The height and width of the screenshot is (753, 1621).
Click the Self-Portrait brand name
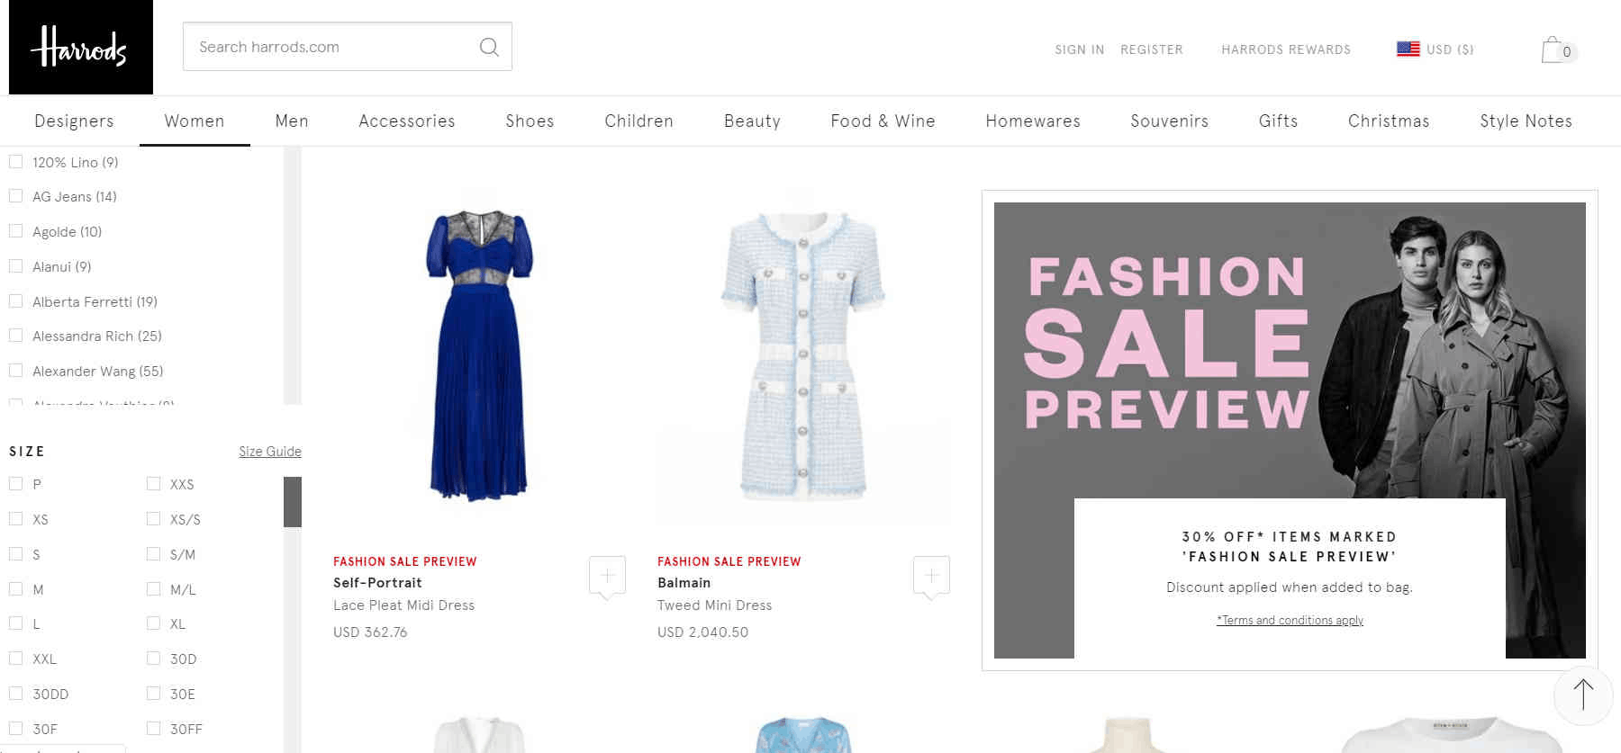(377, 583)
